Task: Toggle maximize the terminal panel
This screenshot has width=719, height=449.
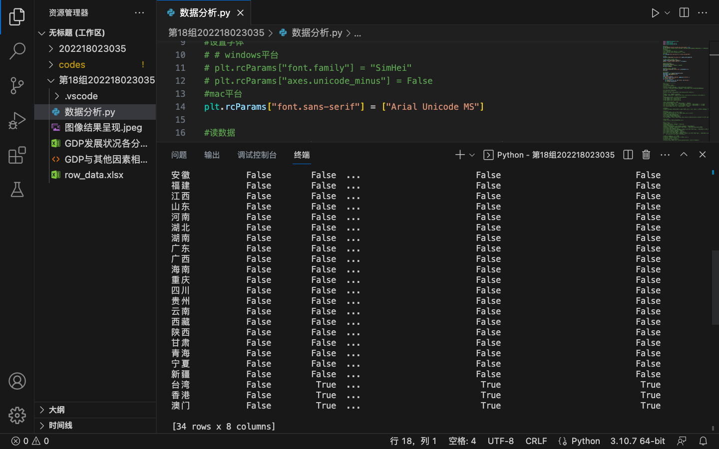Action: (684, 155)
